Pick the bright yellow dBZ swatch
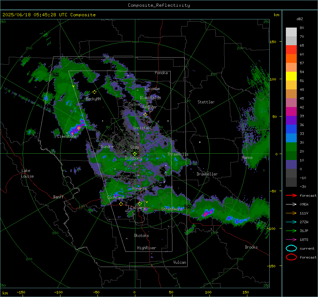 click(291, 76)
